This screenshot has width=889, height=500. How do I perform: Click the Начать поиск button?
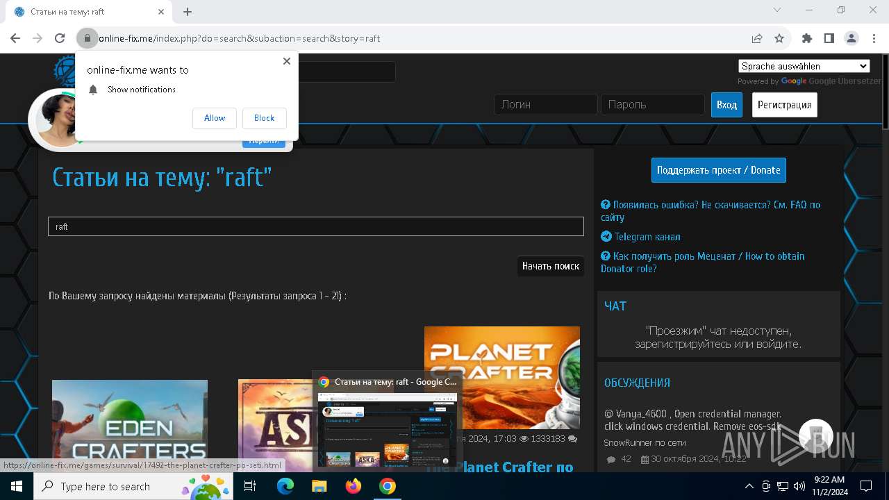[x=551, y=266]
